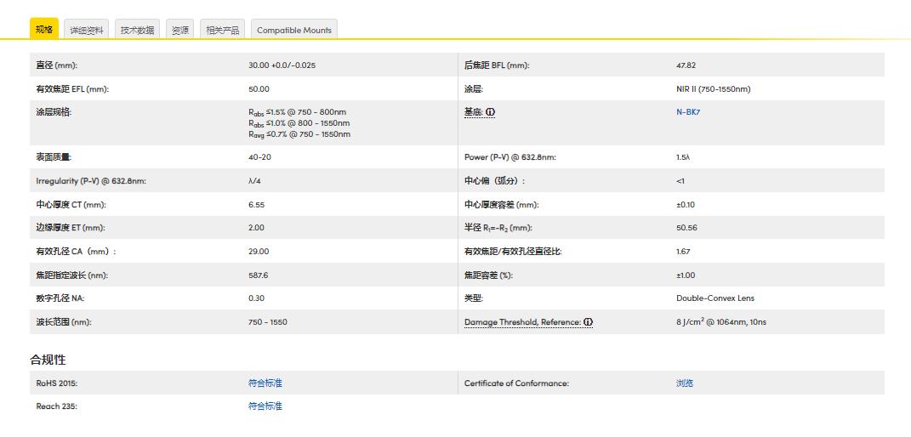The height and width of the screenshot is (437, 911).
Task: Switch to the 详细资料 tab
Action: 87,30
